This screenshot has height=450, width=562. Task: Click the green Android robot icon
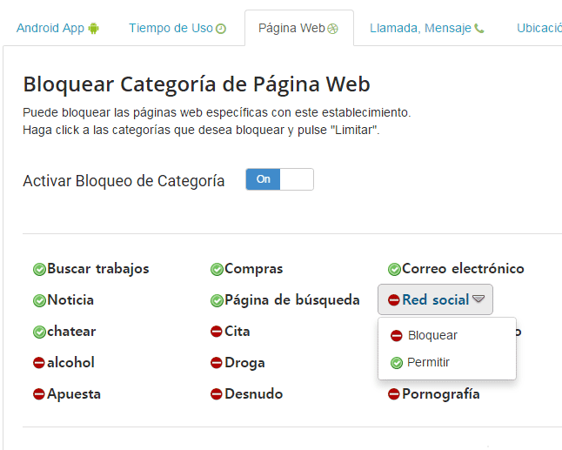coord(94,29)
